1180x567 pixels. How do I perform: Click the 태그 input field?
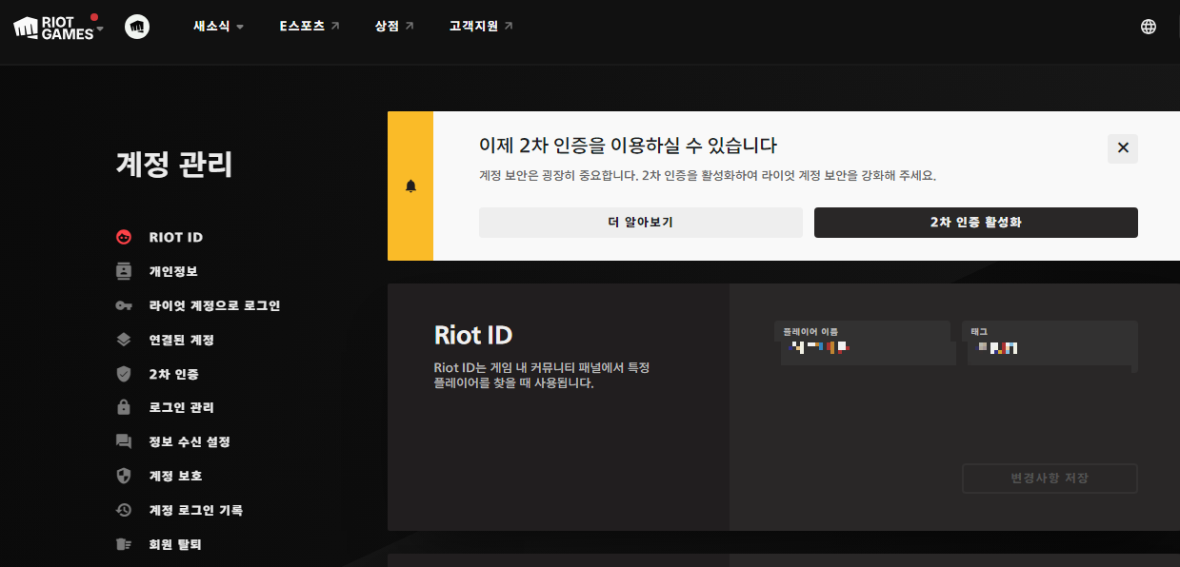tap(1050, 343)
